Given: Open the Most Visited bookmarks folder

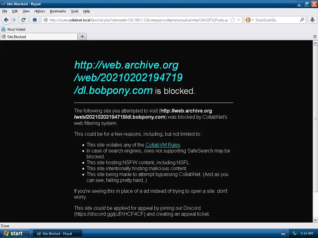Looking at the screenshot, I should [x=13, y=29].
